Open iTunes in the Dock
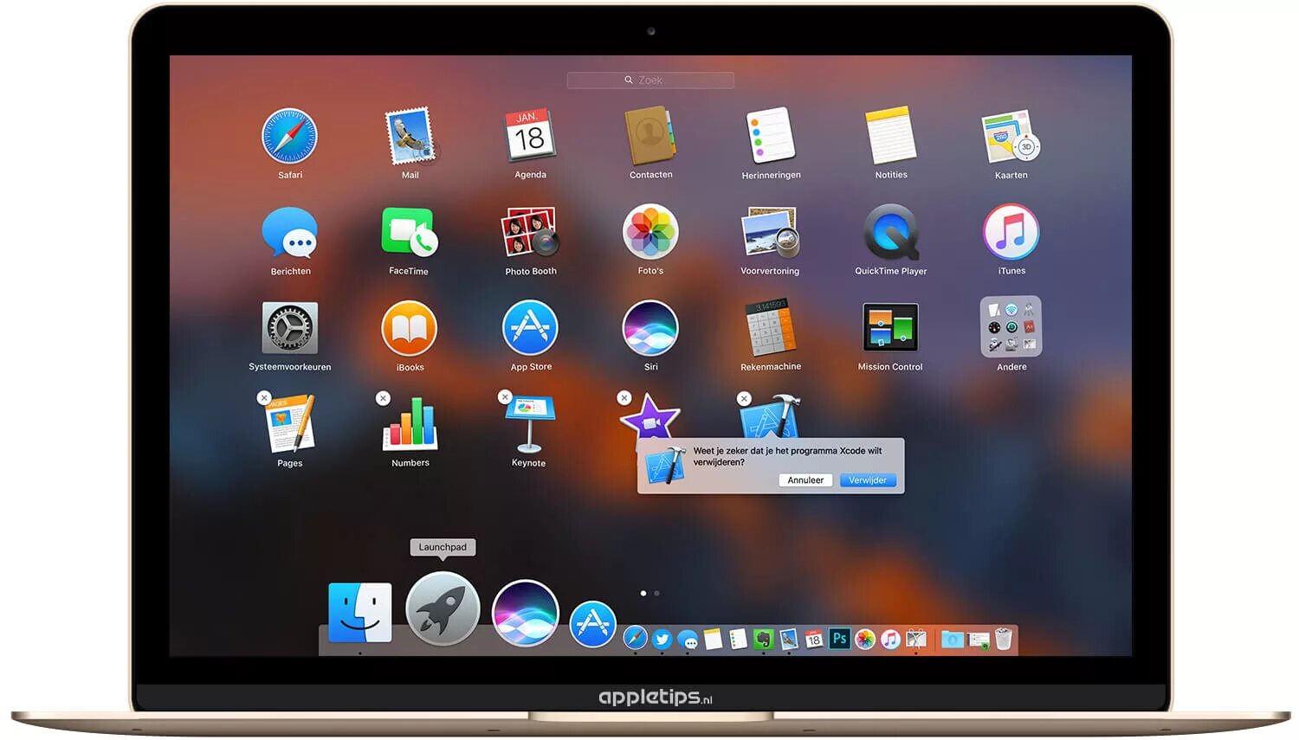This screenshot has height=740, width=1299. coord(890,640)
